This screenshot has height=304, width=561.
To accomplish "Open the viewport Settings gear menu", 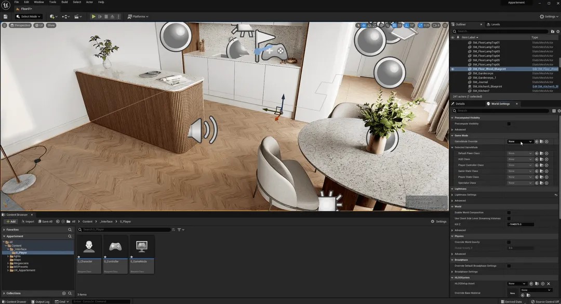I will 547,16.
